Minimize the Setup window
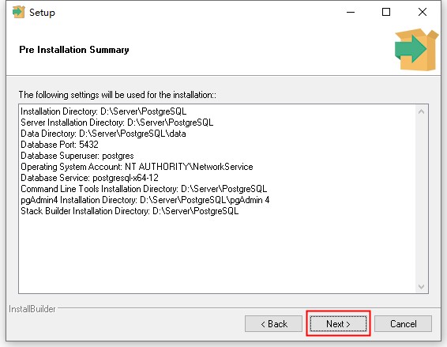Screen dimensions: 447x347 point(351,12)
